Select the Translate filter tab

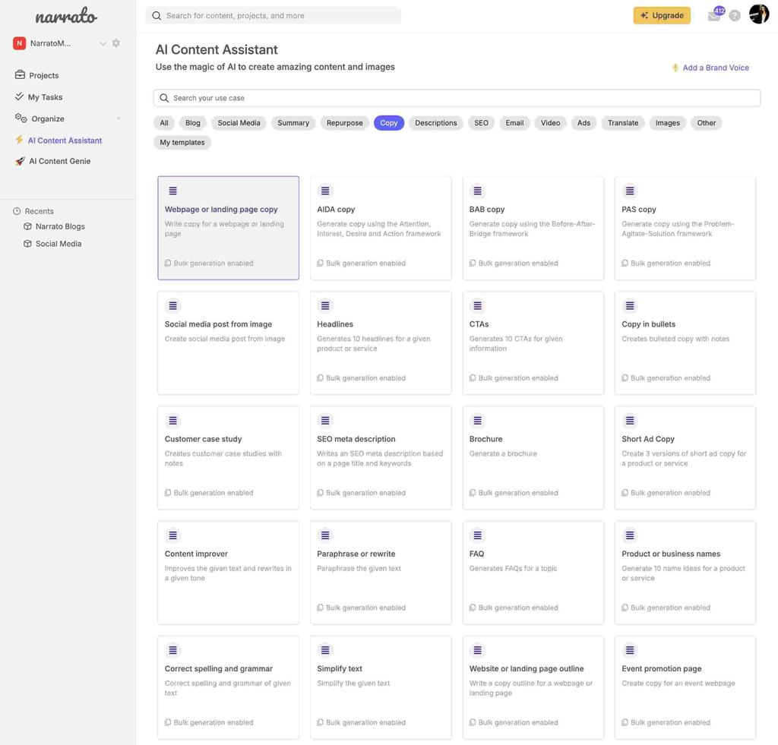(623, 122)
